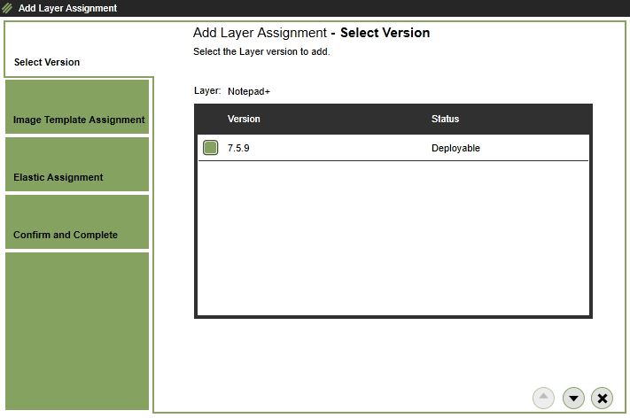This screenshot has height=418, width=630.
Task: Click the Add Layer Assignment title bar icon
Action: 8,8
